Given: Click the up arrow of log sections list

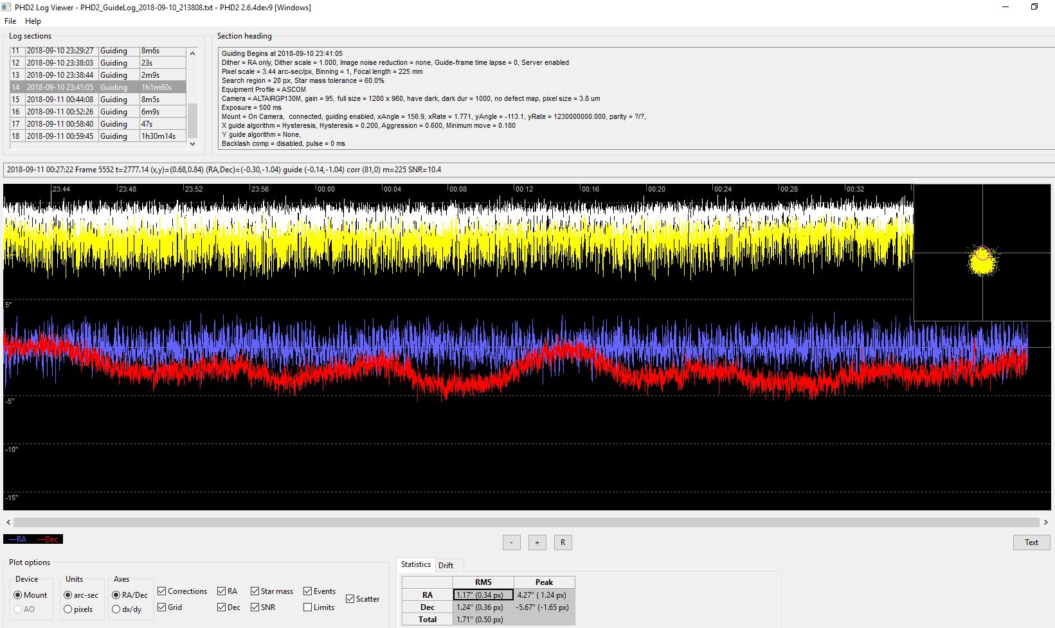Looking at the screenshot, I should coord(192,53).
